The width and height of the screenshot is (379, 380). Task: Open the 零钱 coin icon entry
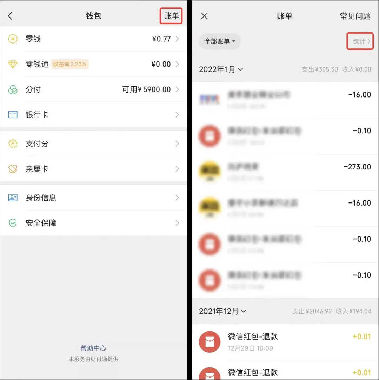(x=13, y=39)
